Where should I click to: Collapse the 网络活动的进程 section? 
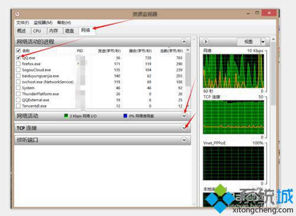click(184, 41)
